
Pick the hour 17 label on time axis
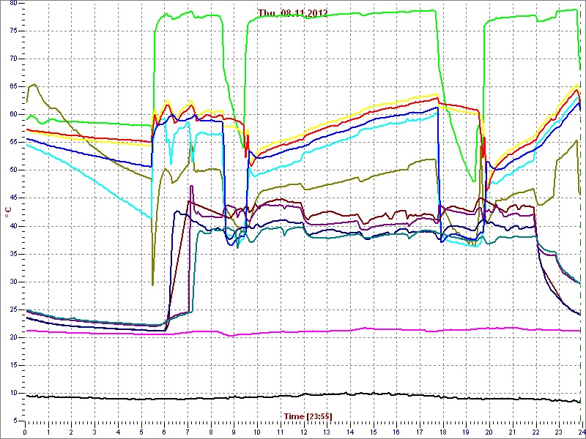coord(419,432)
